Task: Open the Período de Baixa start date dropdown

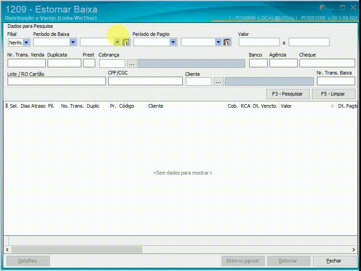Action: point(73,42)
